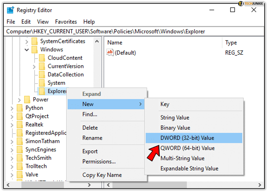This screenshot has width=268, height=192.
Task: Expand the Power key
Action: click(19, 100)
